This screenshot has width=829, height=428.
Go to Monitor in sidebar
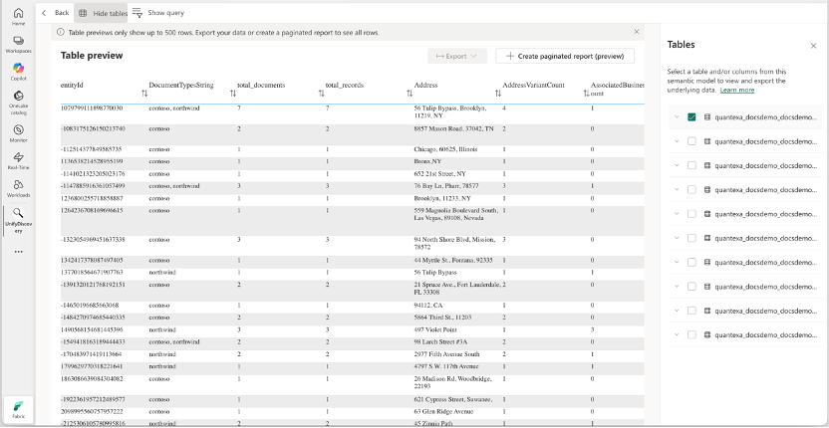[18, 131]
